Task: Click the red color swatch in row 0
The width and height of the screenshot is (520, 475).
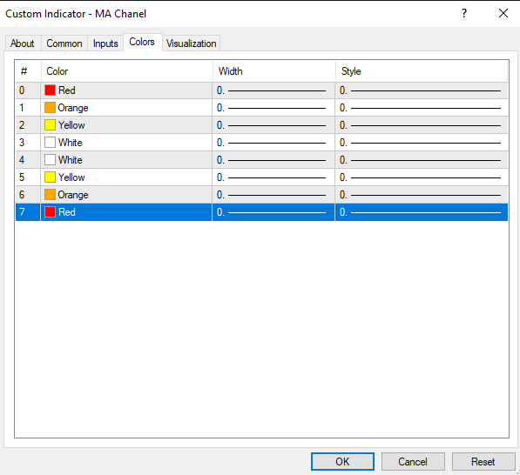Action: point(50,90)
